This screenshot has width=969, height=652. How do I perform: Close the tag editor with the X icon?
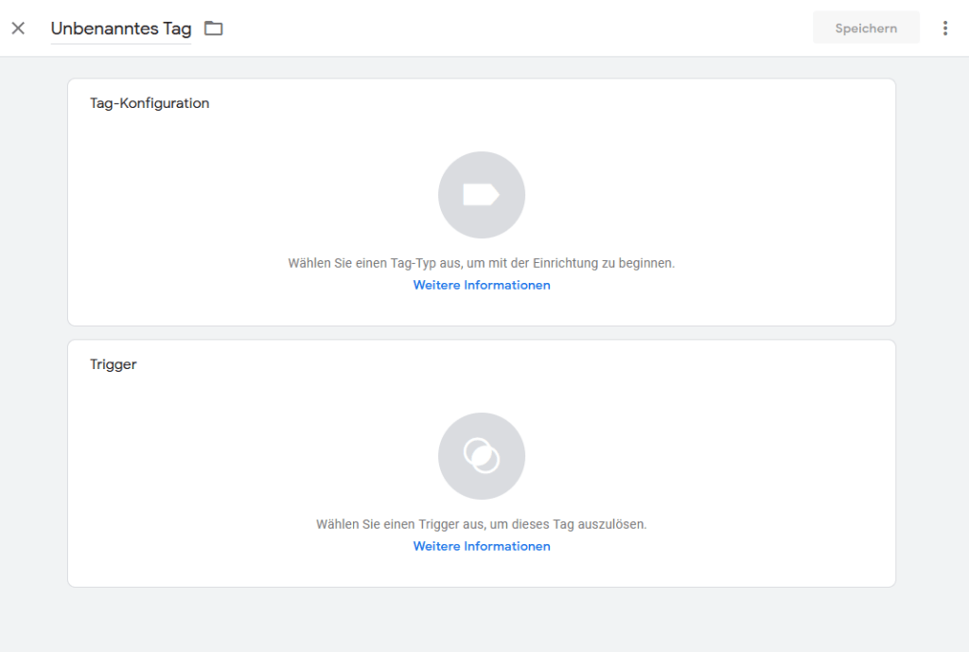(x=18, y=28)
